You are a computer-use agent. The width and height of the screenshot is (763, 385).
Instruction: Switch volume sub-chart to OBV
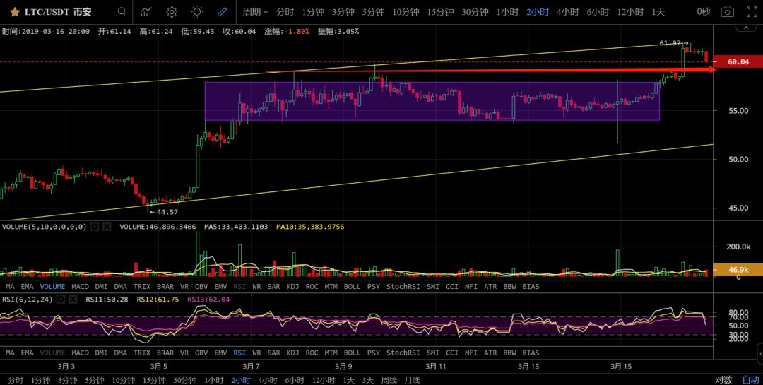click(201, 287)
